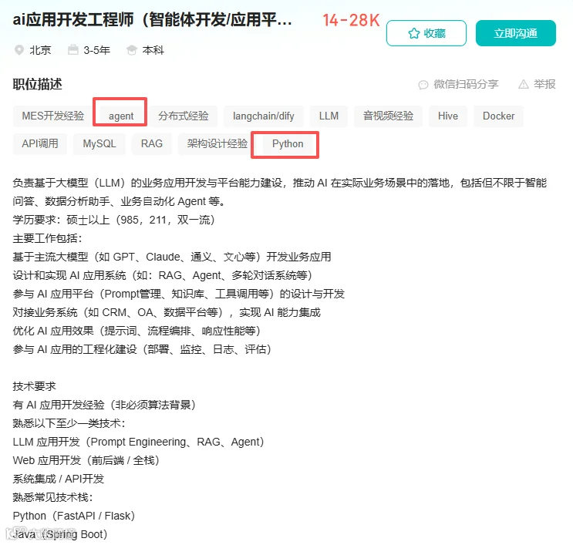The image size is (573, 545).
Task: Click the 技术要求 heading
Action: (35, 386)
